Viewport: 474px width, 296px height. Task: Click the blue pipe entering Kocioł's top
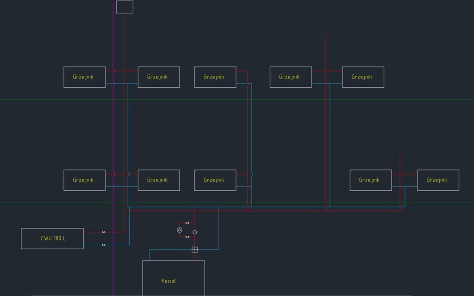pyautogui.click(x=150, y=255)
